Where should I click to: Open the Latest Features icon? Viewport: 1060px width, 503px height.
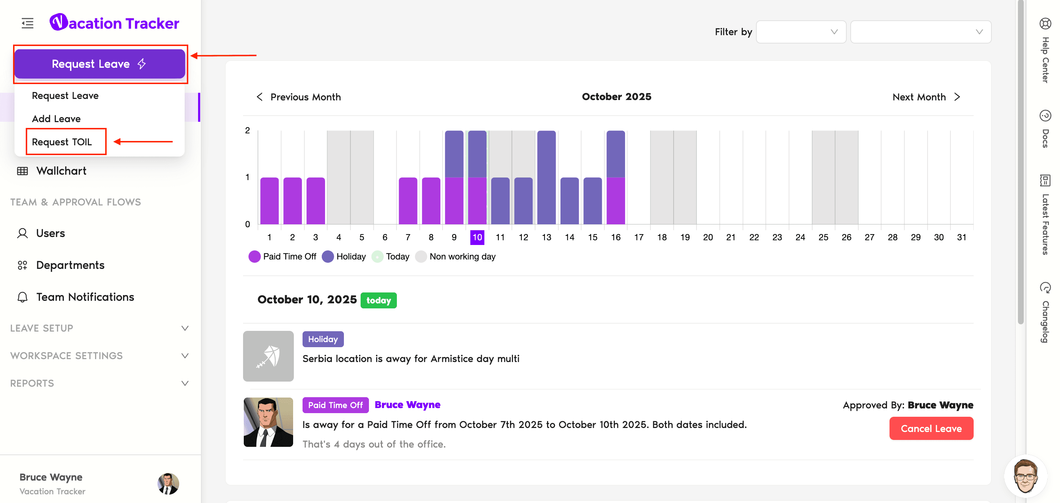click(1045, 180)
